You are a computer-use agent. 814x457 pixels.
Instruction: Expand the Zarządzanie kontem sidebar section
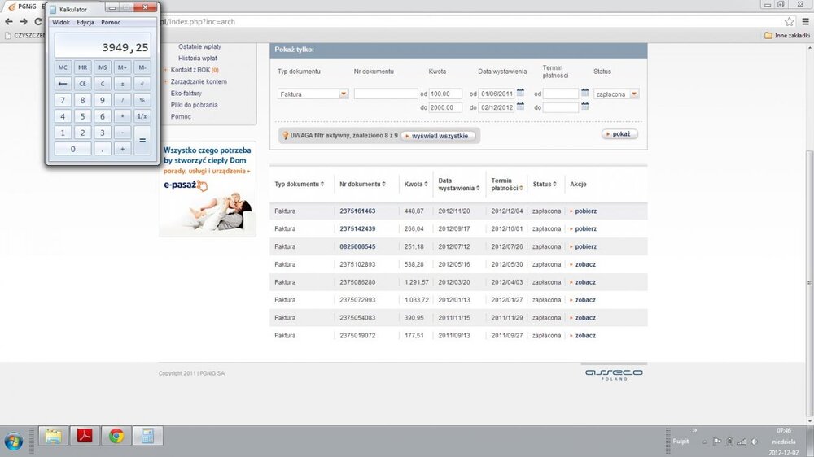pos(199,81)
